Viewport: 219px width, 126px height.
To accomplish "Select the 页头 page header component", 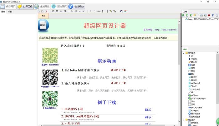I will tap(191, 101).
